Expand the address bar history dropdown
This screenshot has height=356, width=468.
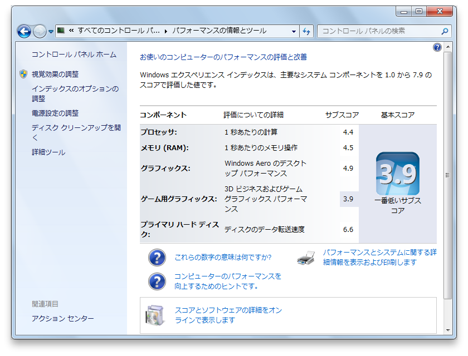pyautogui.click(x=294, y=31)
